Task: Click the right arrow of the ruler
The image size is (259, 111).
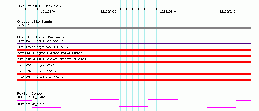Action: 250,9
